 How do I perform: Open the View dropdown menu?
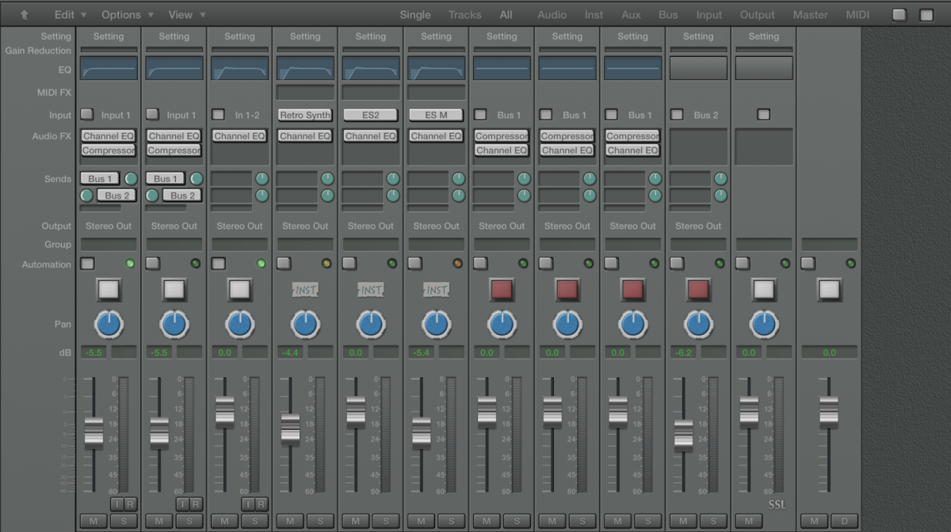(x=187, y=14)
